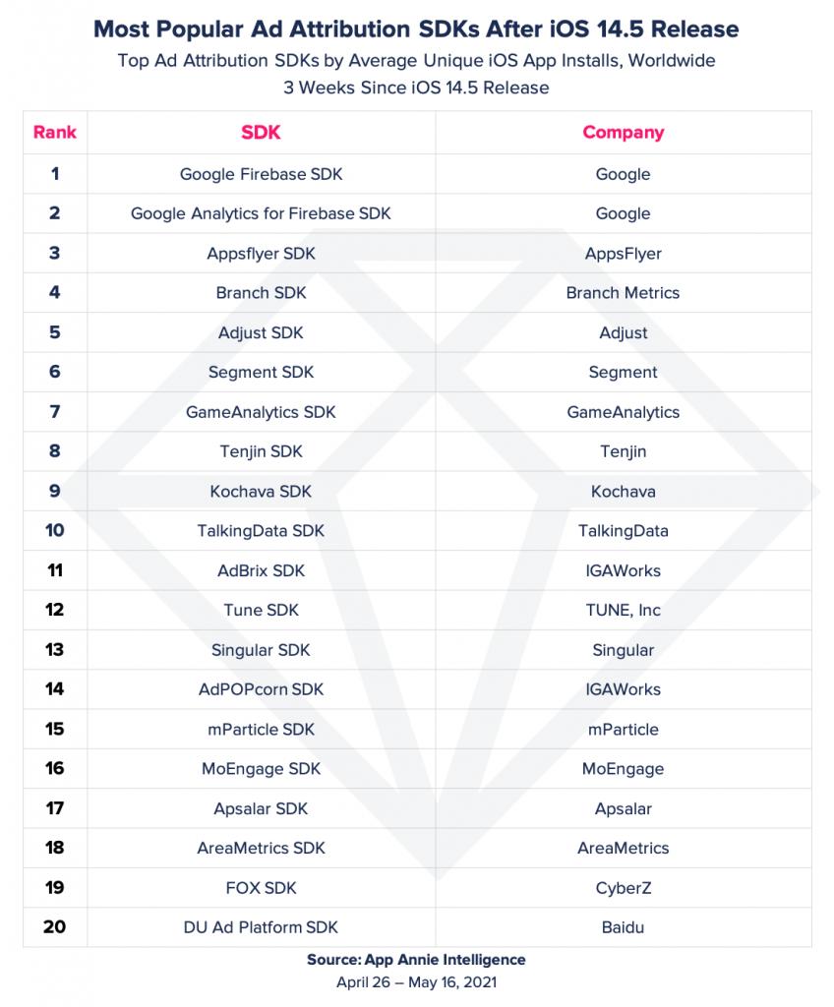Click Google Analytics for Firebase SDK entry
834x1007 pixels.
tap(261, 213)
